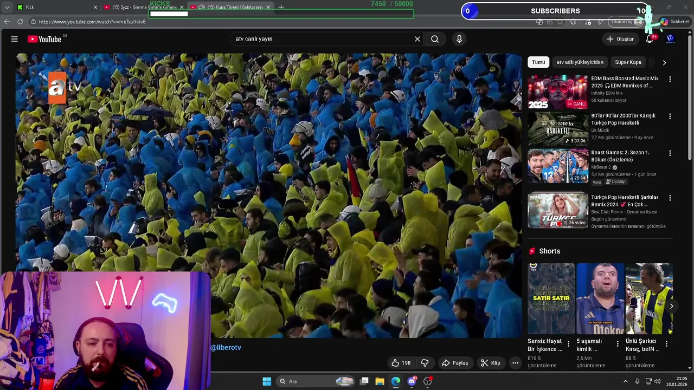Open YouTube notifications bell
Screen dimensions: 694x390
click(650, 39)
